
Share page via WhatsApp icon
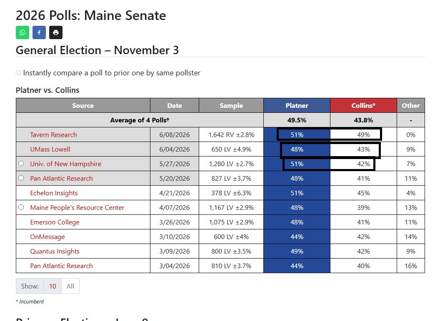pyautogui.click(x=22, y=32)
